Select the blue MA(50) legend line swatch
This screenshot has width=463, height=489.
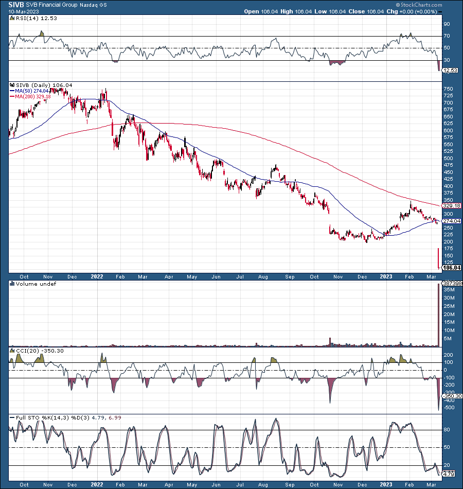12,91
